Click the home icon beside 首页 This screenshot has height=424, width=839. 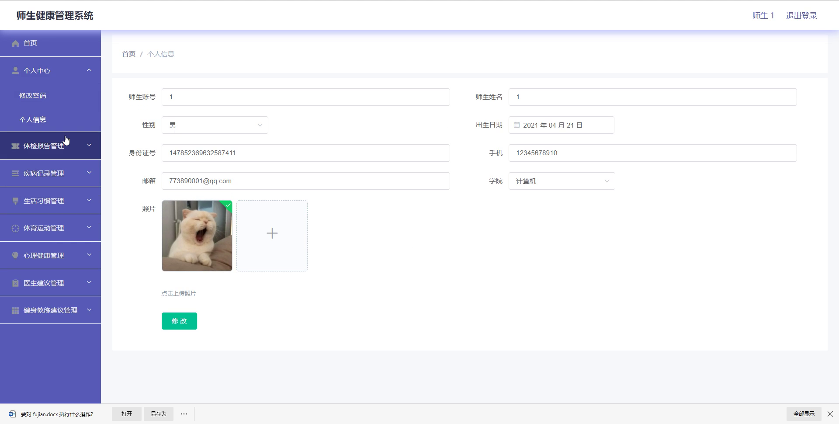(16, 43)
